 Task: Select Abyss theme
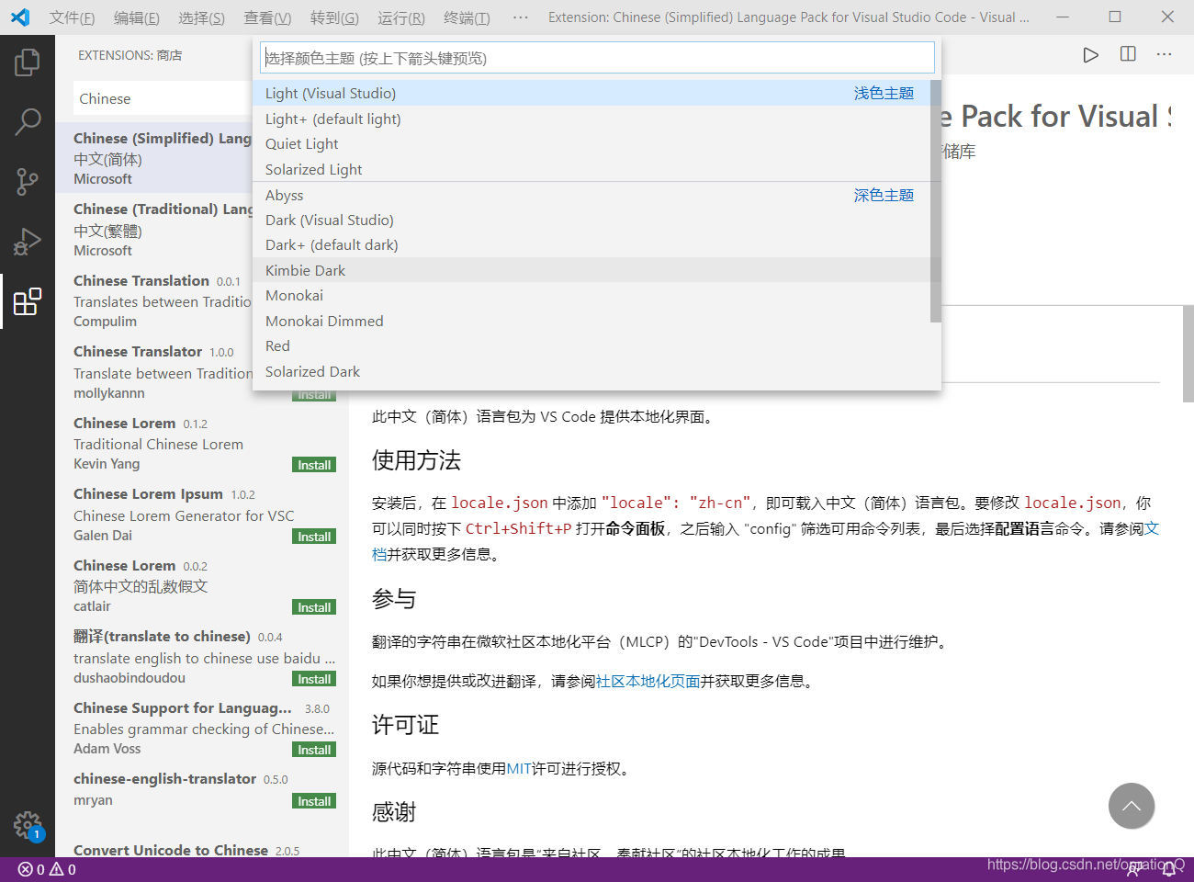[x=591, y=195]
